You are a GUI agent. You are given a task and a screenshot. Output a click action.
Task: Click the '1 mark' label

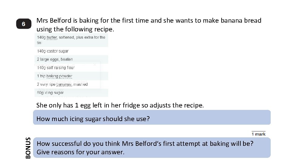[258, 134]
